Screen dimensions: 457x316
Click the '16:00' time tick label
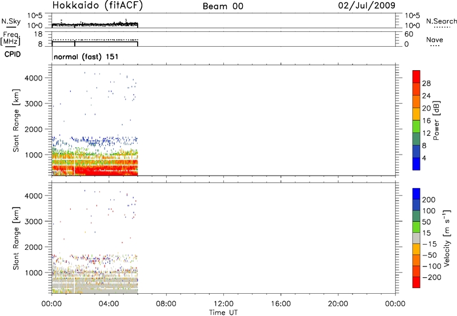(280, 304)
